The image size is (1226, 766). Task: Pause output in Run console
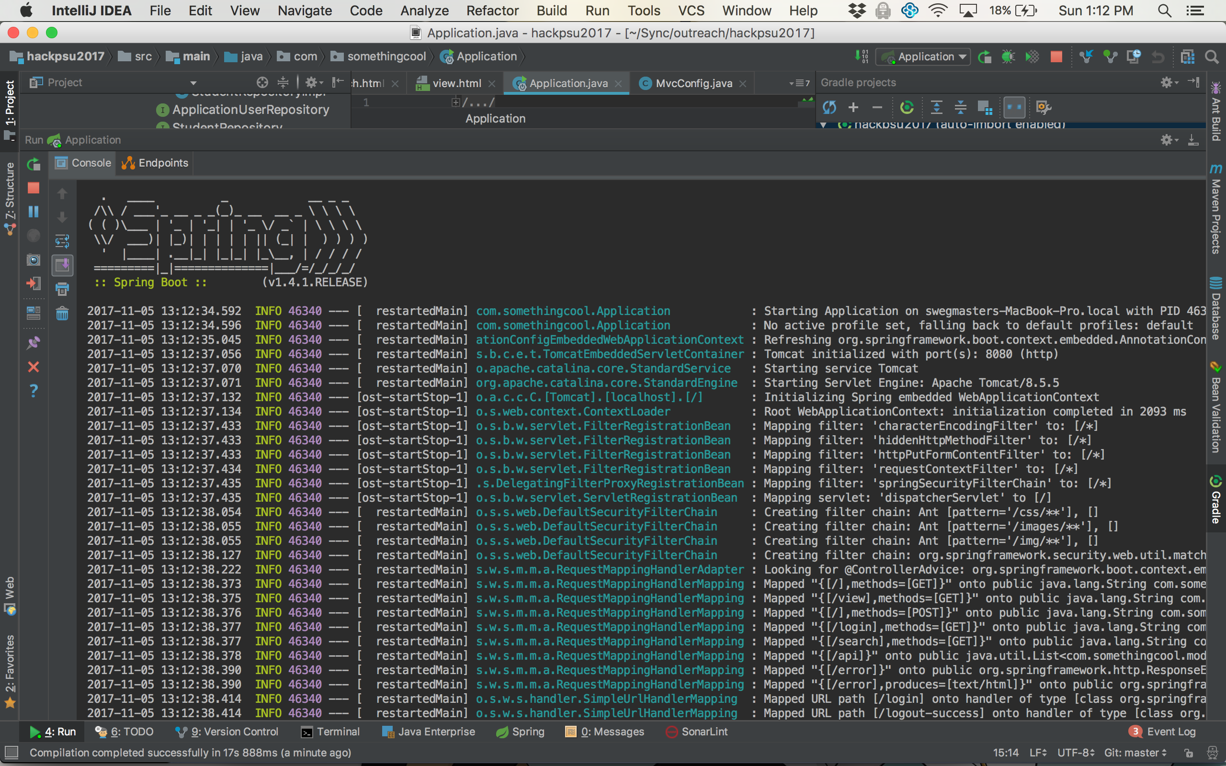(34, 212)
